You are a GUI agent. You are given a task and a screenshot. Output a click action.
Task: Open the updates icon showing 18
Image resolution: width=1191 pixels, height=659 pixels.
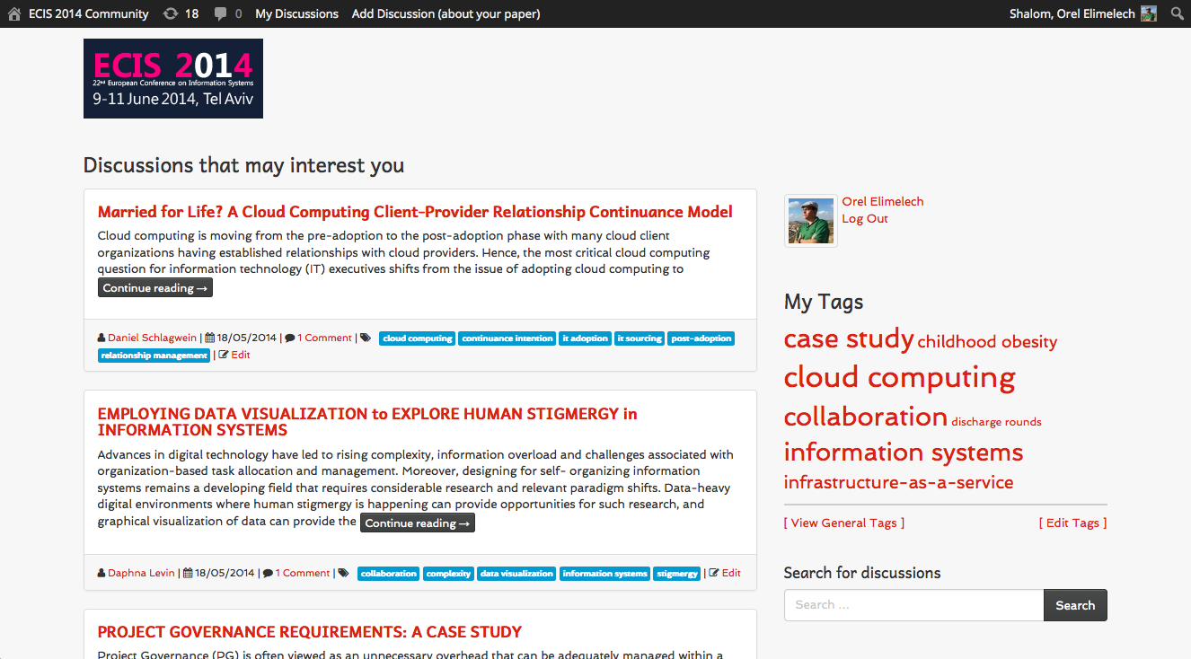181,13
